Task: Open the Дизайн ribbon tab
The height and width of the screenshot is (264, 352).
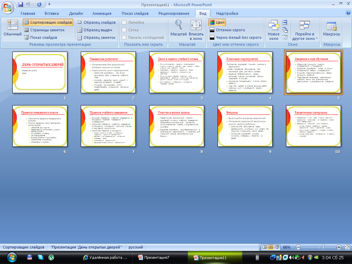Action: point(76,13)
